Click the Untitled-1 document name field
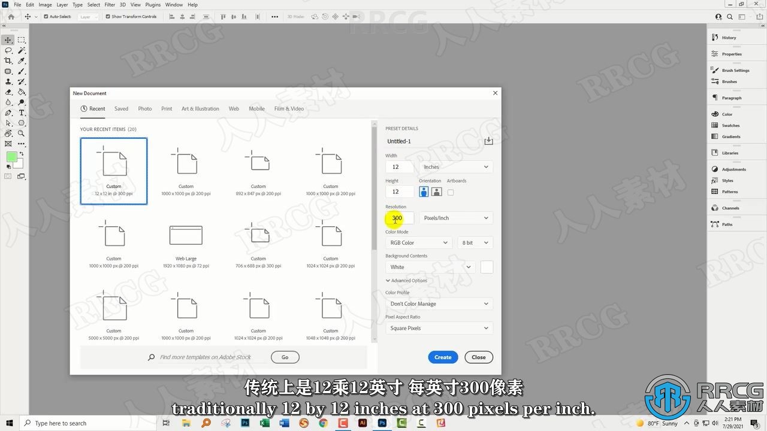 click(433, 141)
